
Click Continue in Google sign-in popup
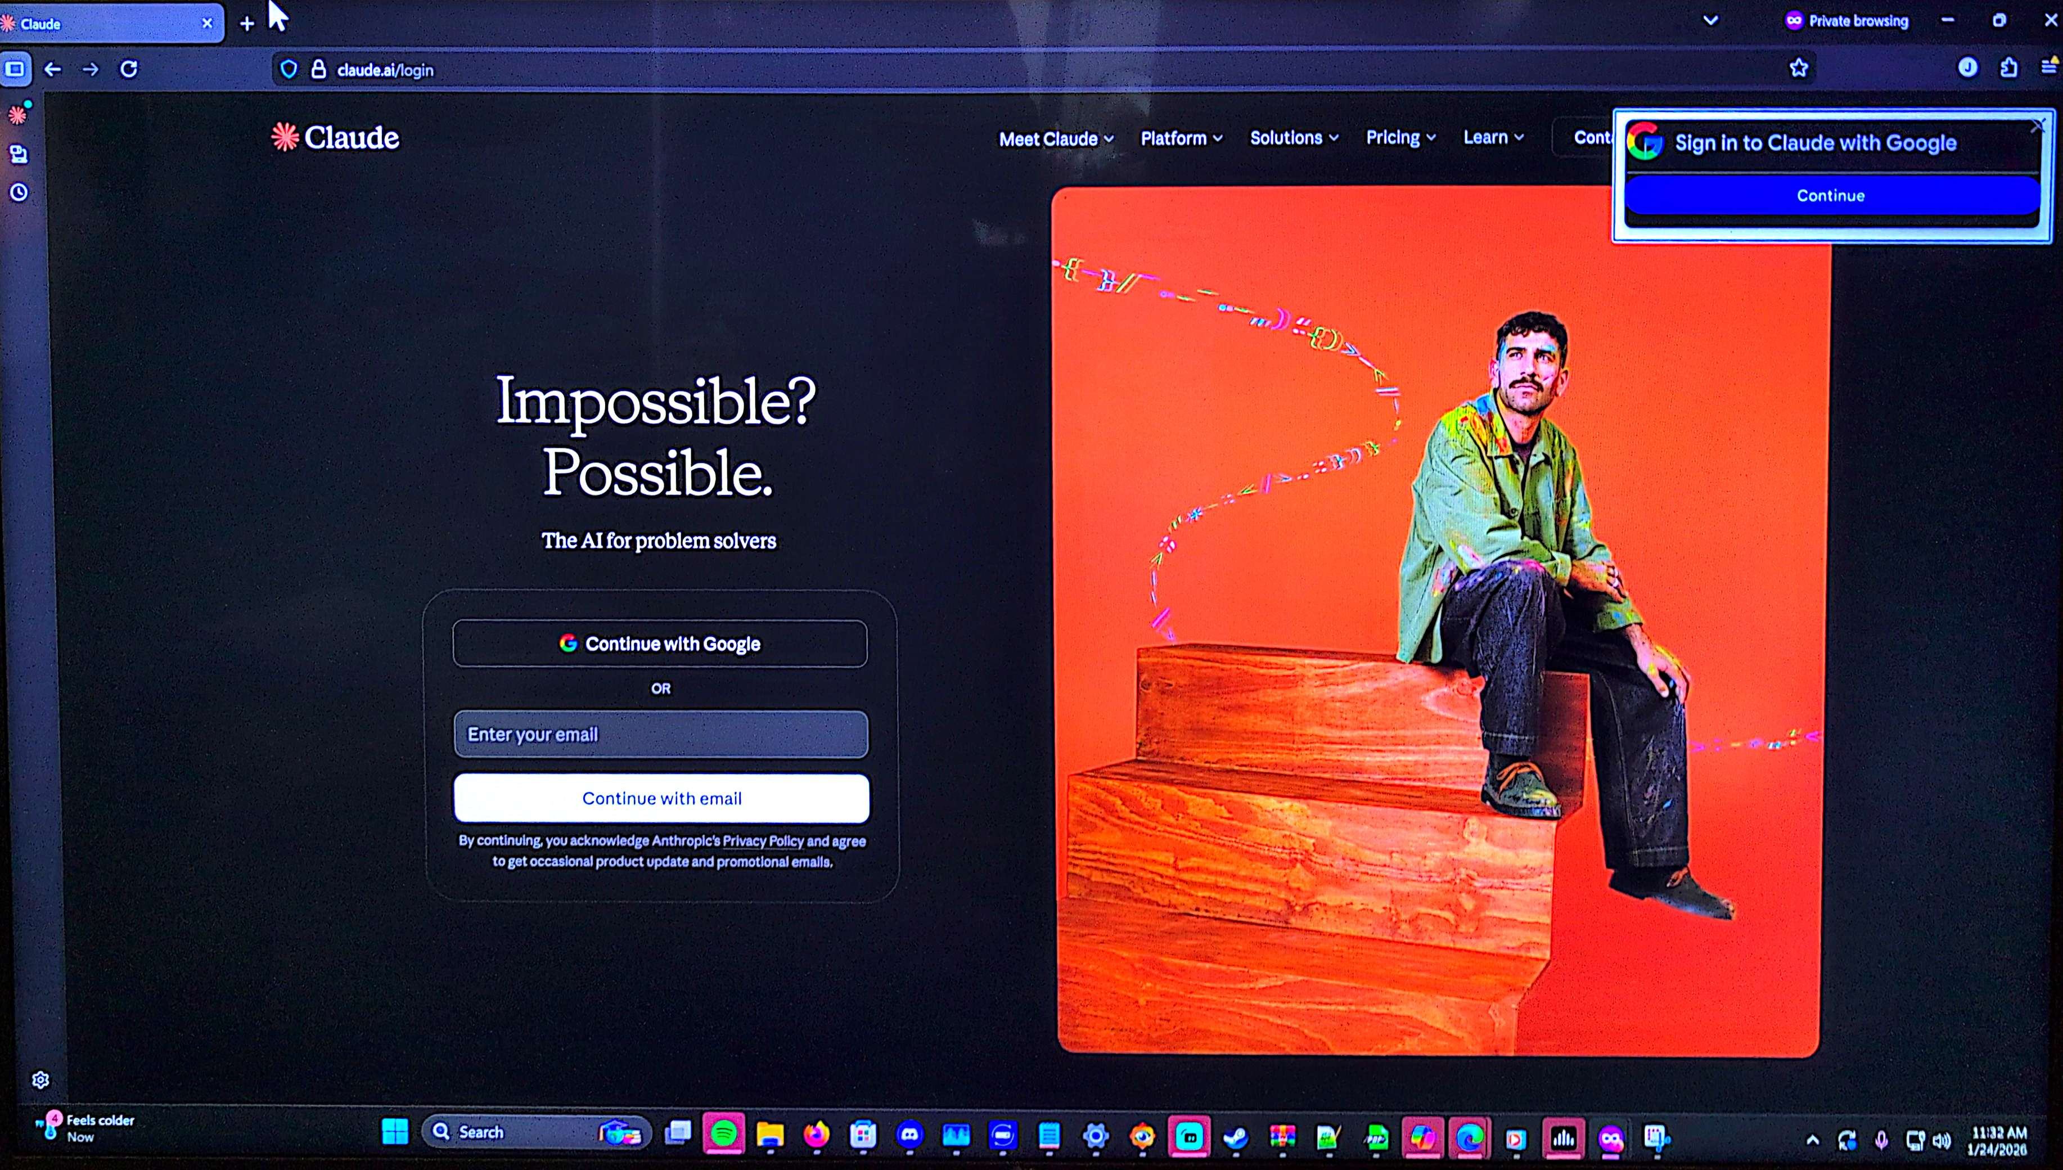1830,195
